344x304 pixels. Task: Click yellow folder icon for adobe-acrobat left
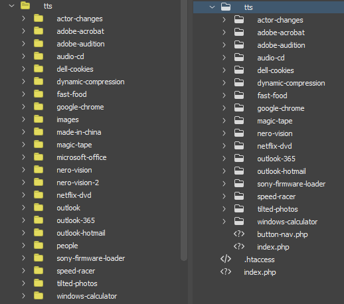tap(39, 31)
